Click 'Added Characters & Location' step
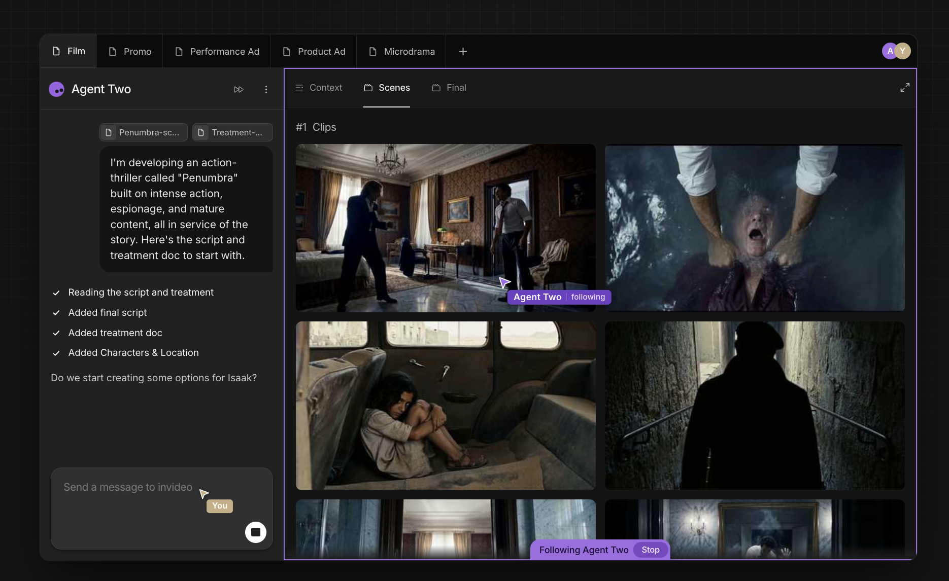The height and width of the screenshot is (581, 949). point(133,353)
